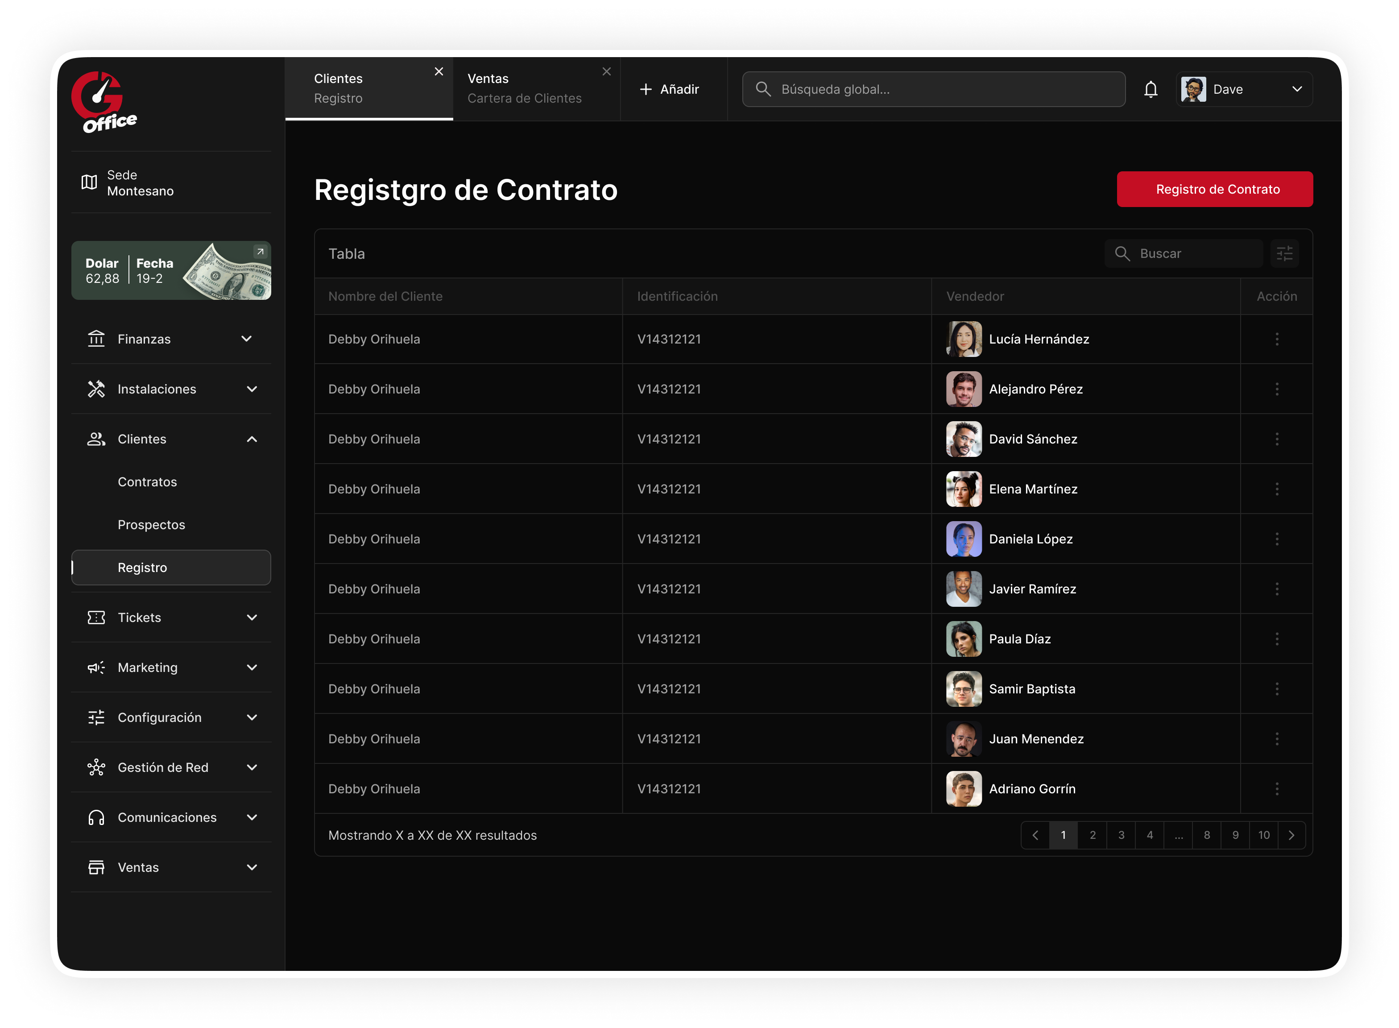Click the Clientes people icon

tap(96, 439)
